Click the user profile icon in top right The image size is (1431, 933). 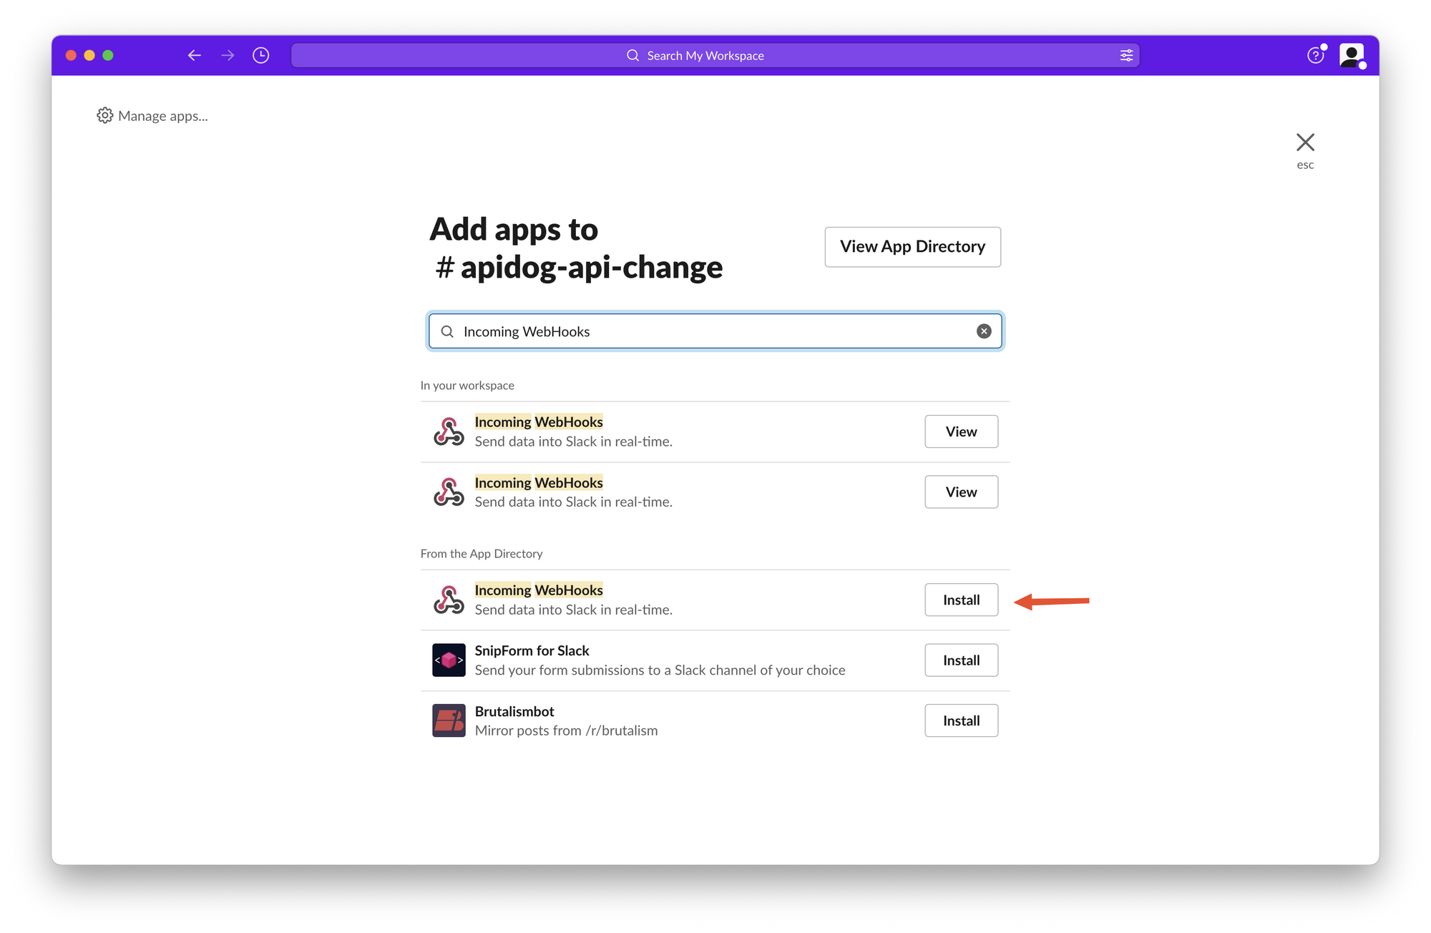point(1351,55)
